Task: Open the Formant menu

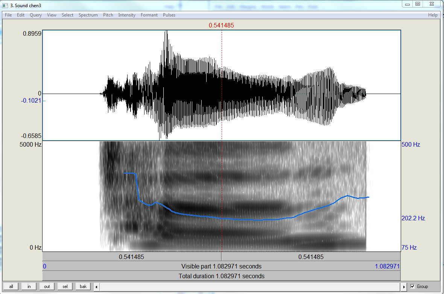Action: pos(149,15)
